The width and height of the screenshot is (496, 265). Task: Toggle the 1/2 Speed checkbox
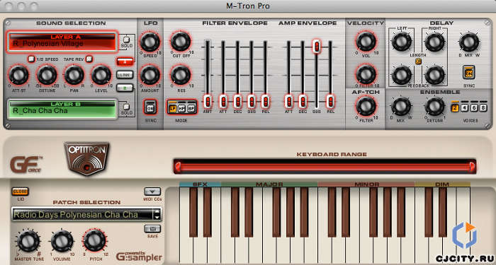pyautogui.click(x=31, y=59)
